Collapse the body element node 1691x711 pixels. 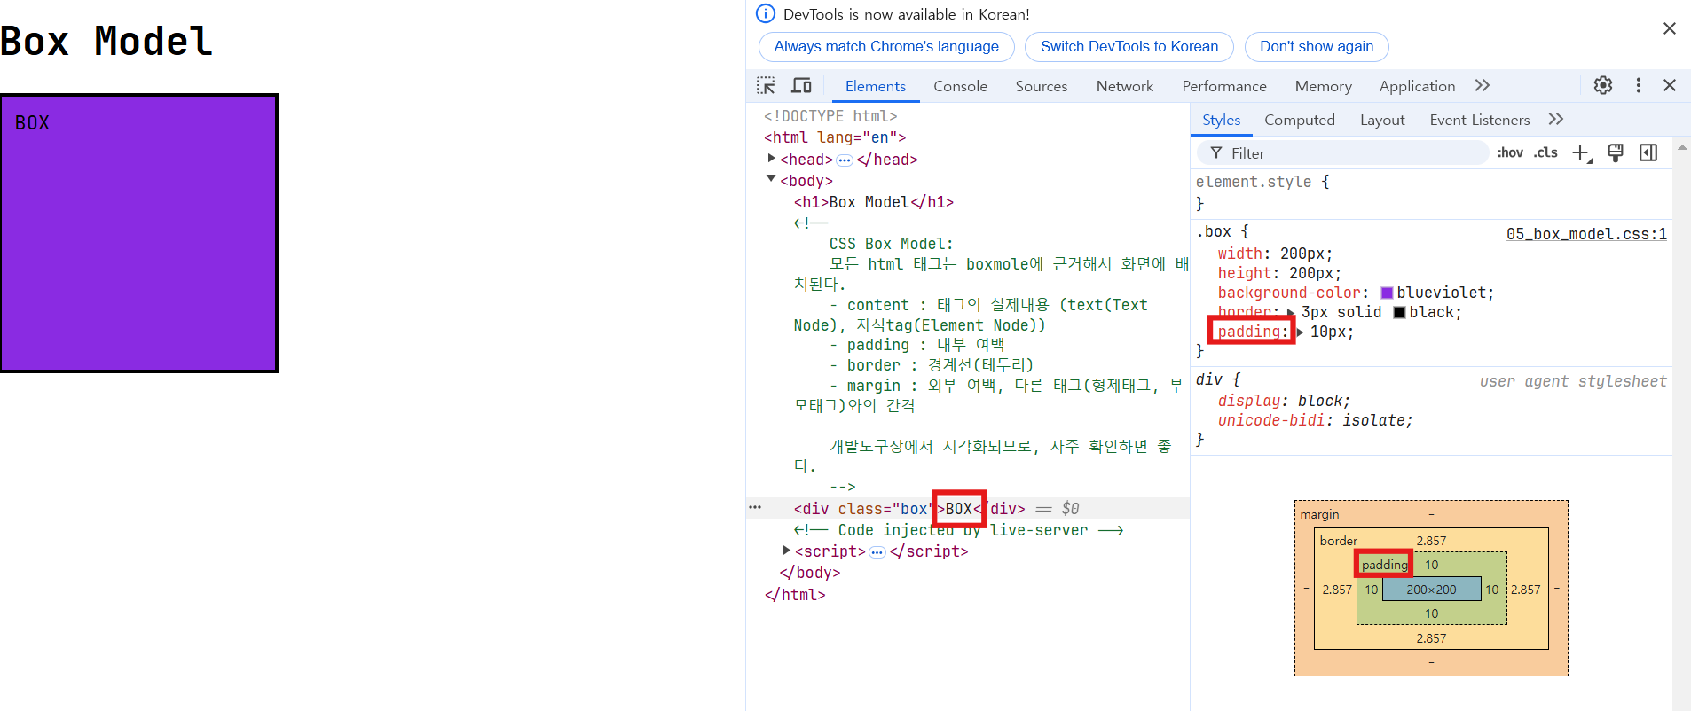(771, 179)
